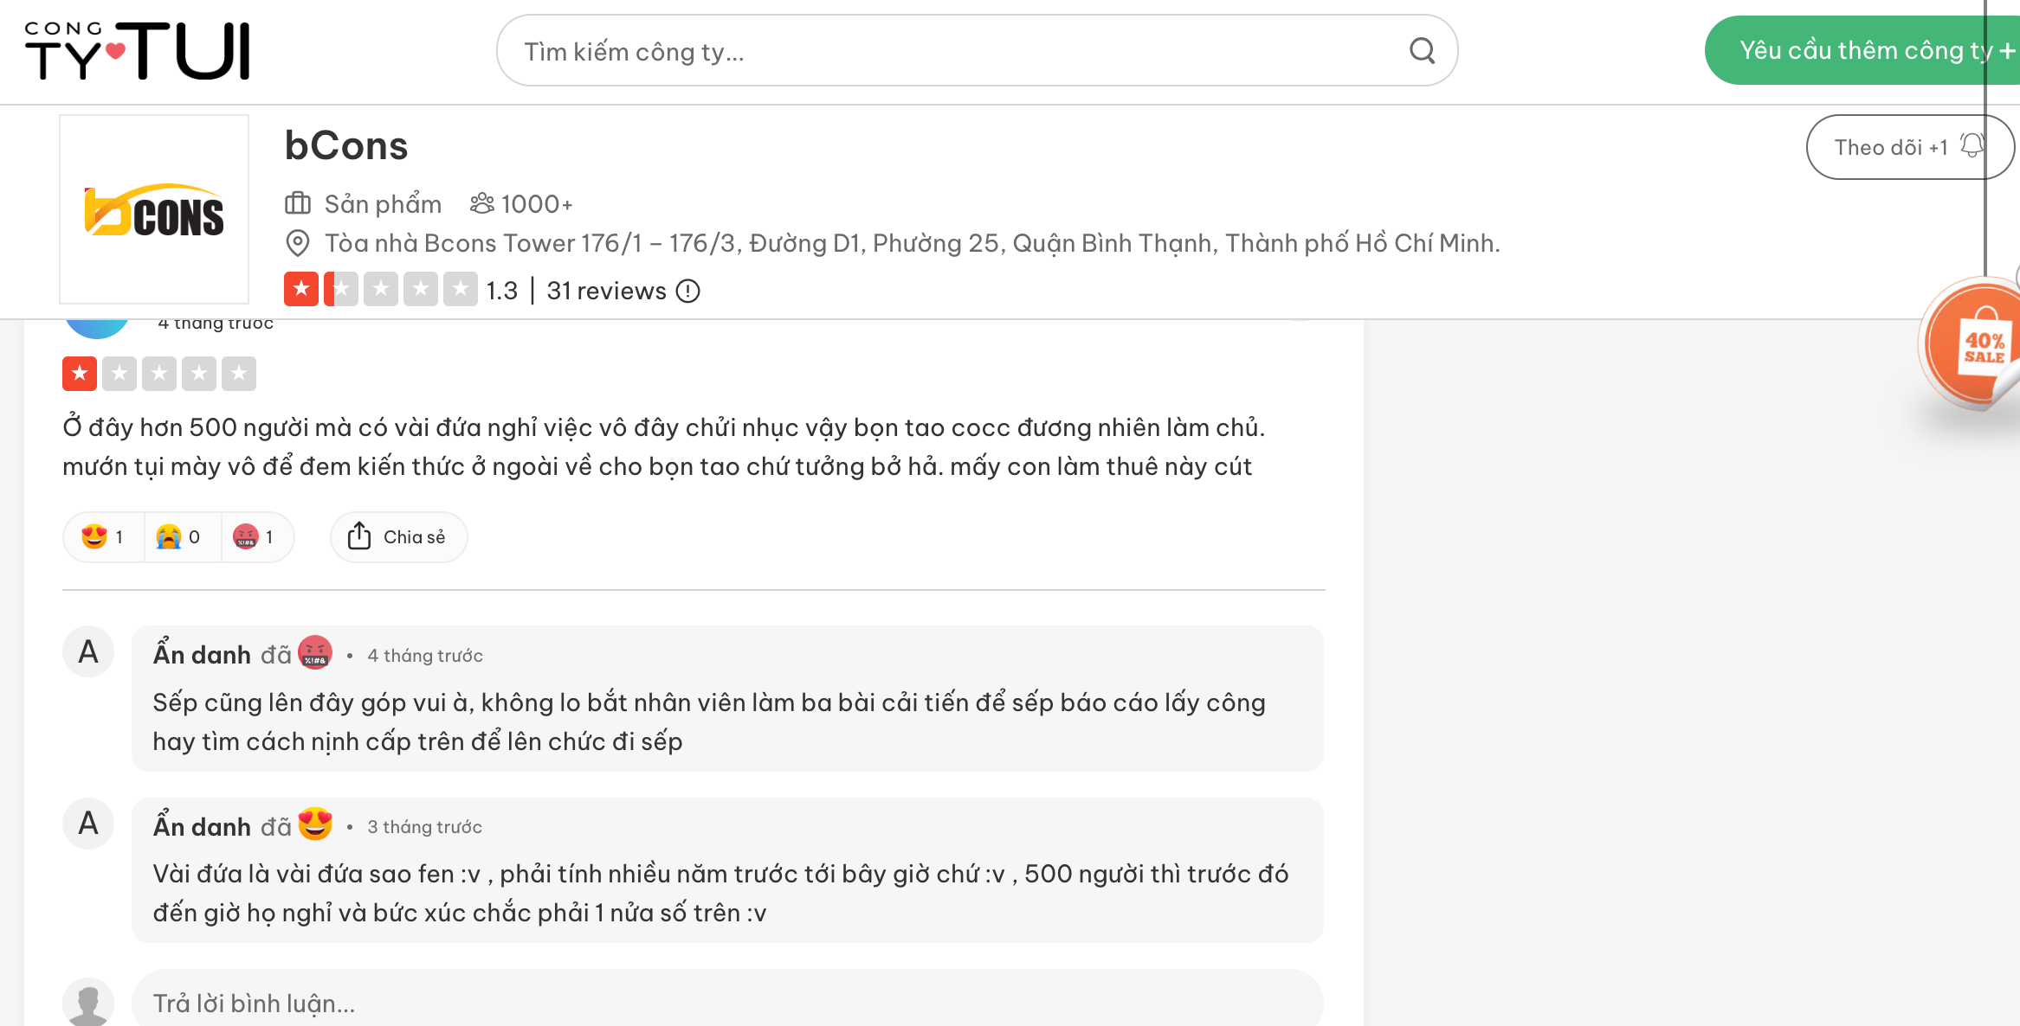Image resolution: width=2020 pixels, height=1026 pixels.
Task: Click the briefcase 'Sản phẩm' icon
Action: click(298, 204)
